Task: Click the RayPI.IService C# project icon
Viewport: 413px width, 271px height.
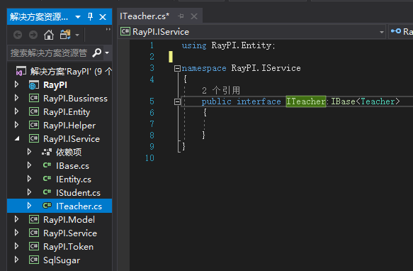Action: [x=34, y=138]
